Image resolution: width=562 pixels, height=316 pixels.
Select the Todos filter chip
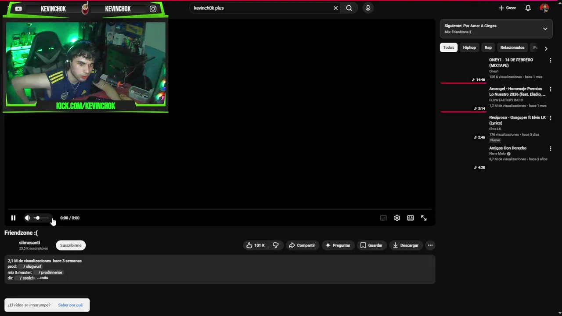click(449, 47)
